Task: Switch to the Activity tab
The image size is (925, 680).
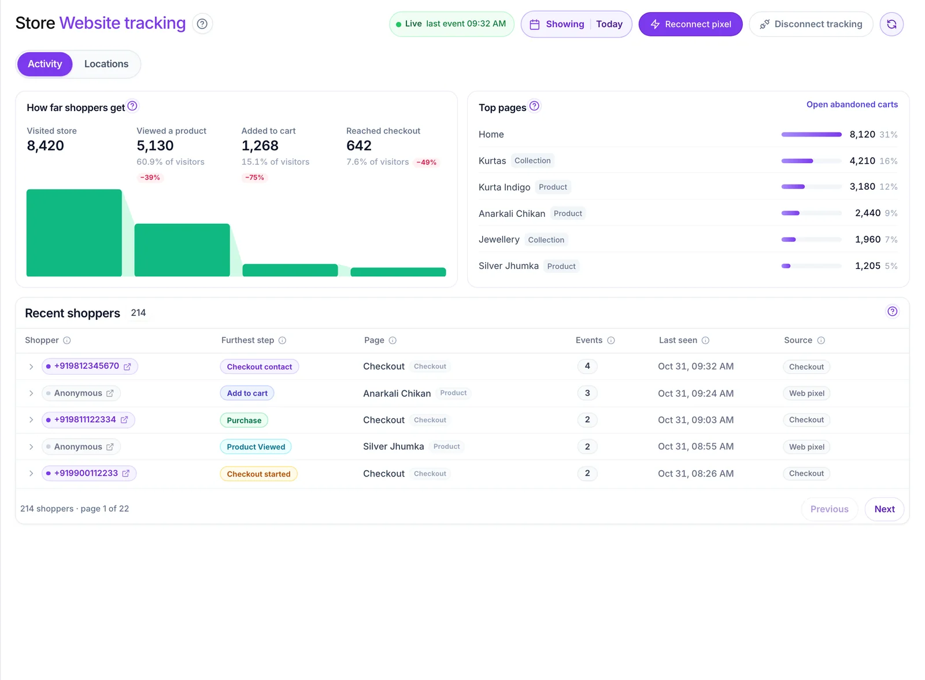Action: [x=45, y=64]
